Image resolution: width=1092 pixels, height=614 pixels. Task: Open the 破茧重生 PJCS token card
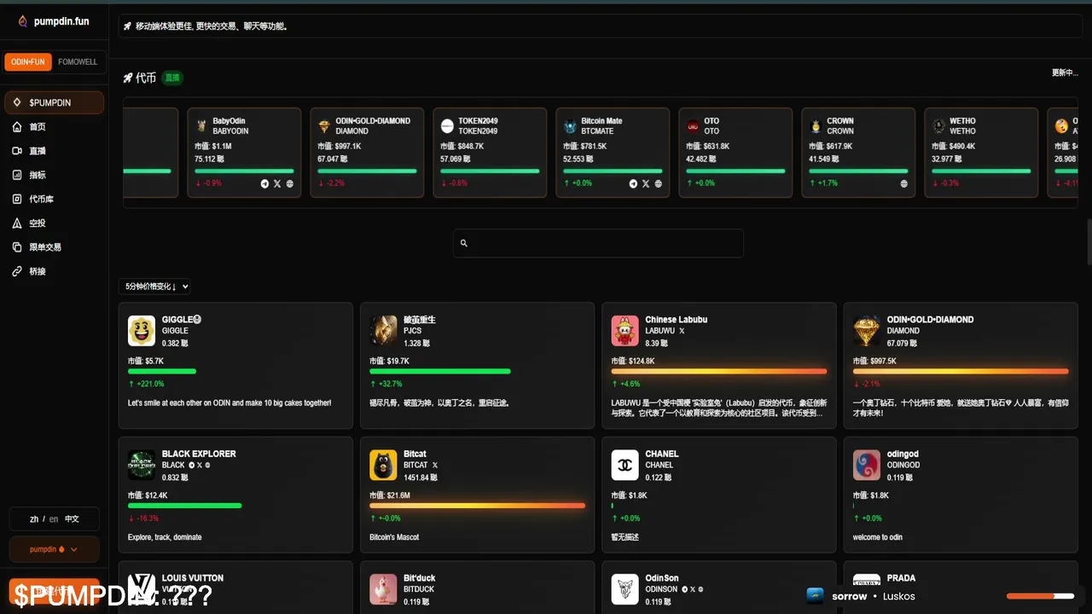(477, 365)
